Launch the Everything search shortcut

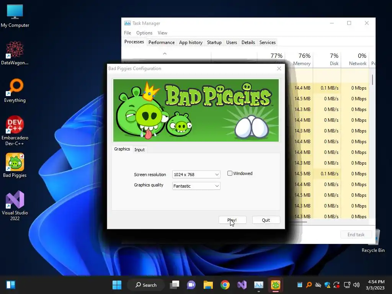(x=15, y=91)
